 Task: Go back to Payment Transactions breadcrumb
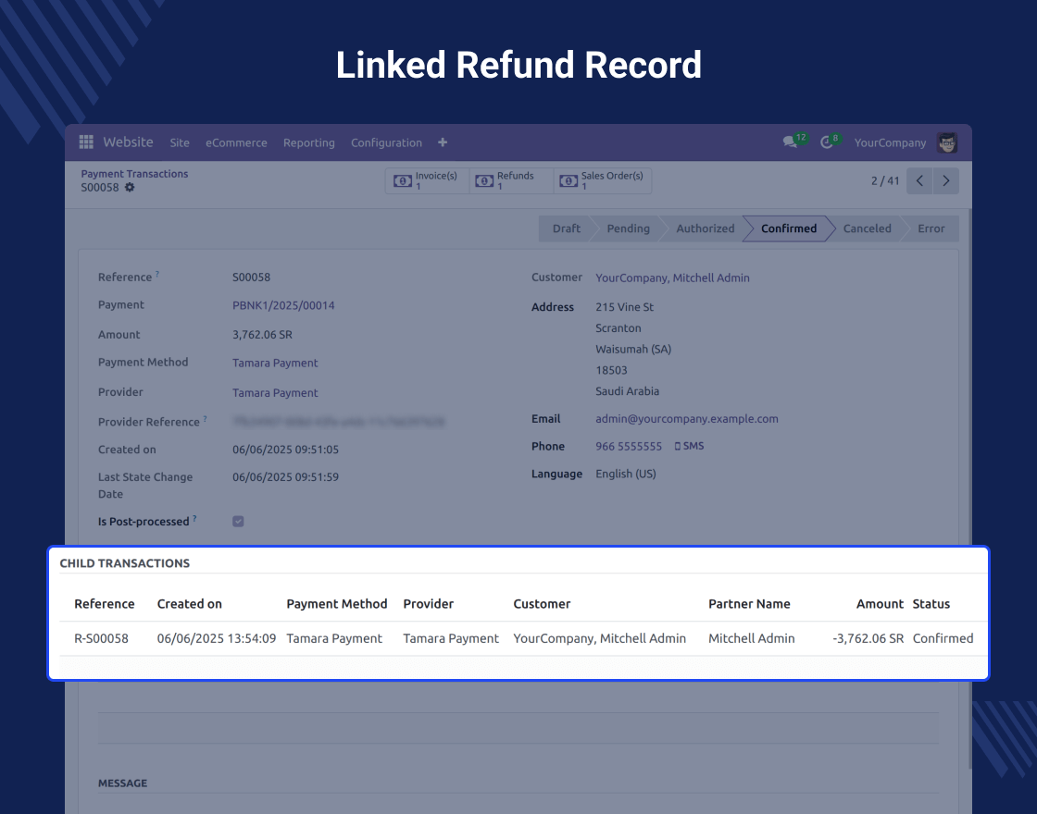(x=134, y=174)
